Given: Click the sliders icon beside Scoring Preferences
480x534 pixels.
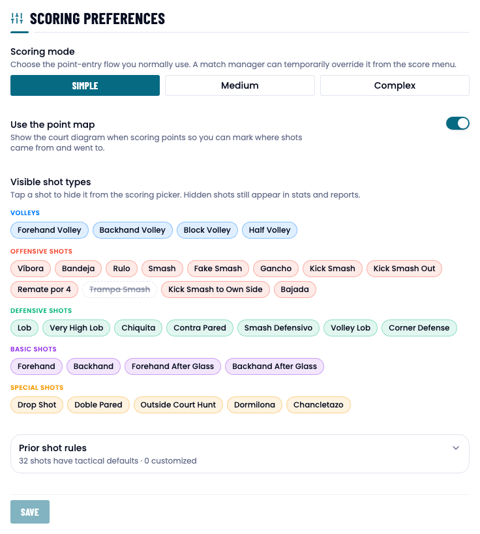Looking at the screenshot, I should tap(17, 18).
